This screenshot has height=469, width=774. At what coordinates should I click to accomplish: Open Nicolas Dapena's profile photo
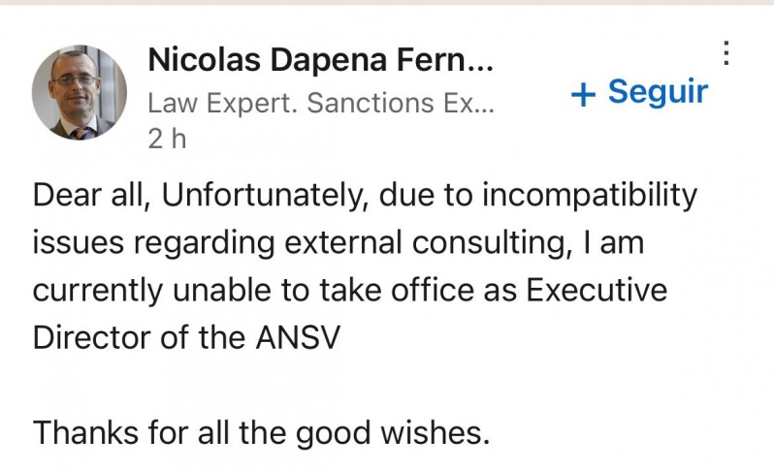80,93
